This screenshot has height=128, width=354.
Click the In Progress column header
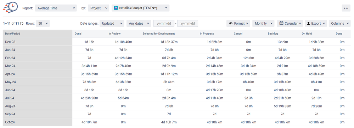coord(207,34)
